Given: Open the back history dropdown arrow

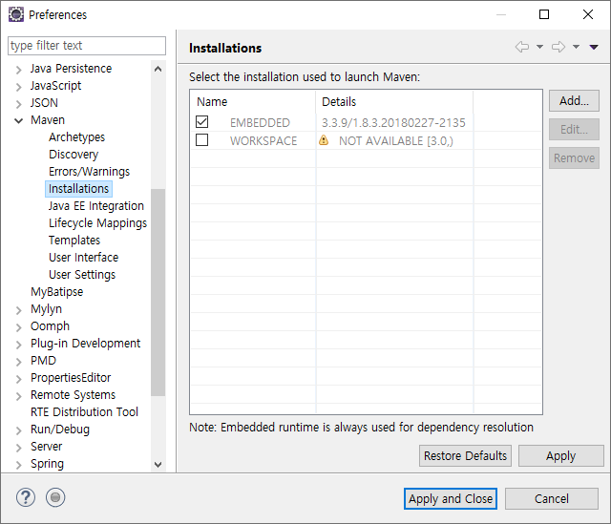Looking at the screenshot, I should [x=539, y=47].
